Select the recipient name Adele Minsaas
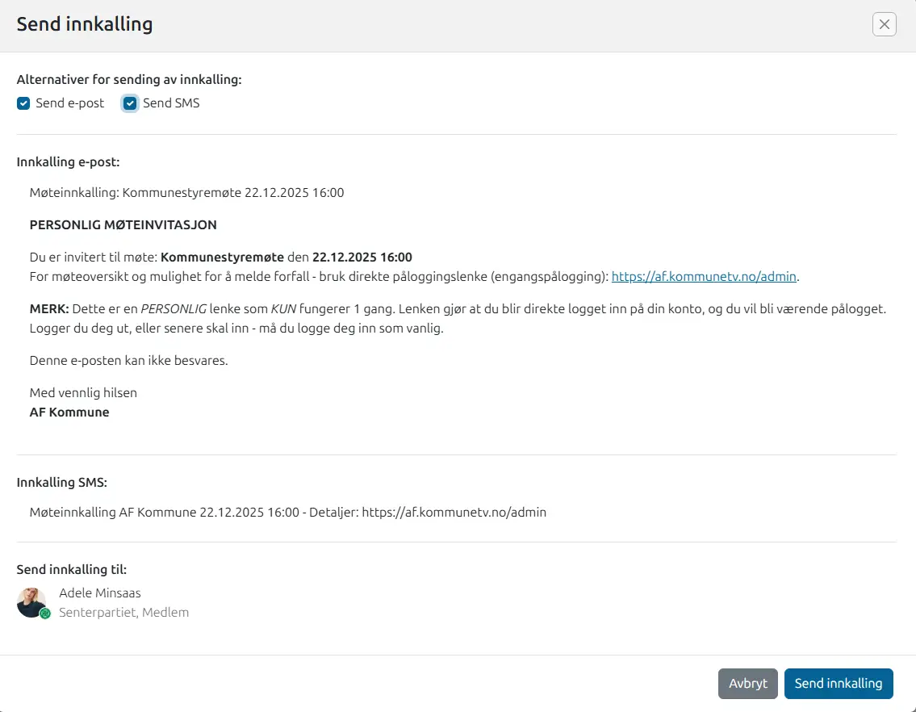Screen dimensions: 916x712 tap(100, 593)
